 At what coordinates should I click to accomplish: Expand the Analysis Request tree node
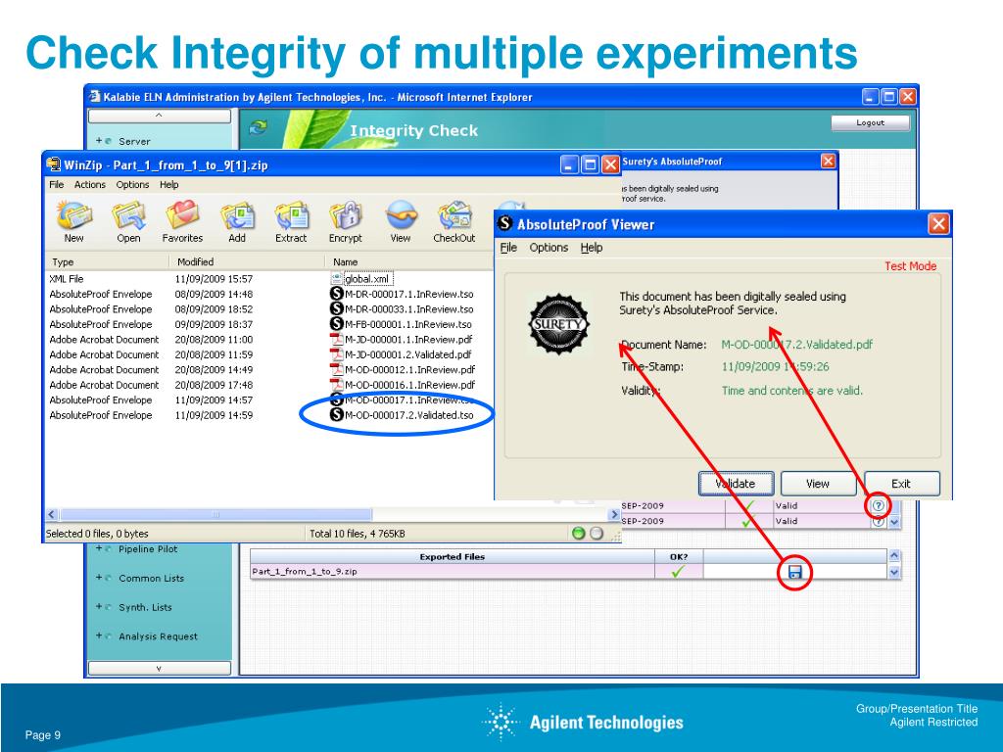pyautogui.click(x=99, y=635)
